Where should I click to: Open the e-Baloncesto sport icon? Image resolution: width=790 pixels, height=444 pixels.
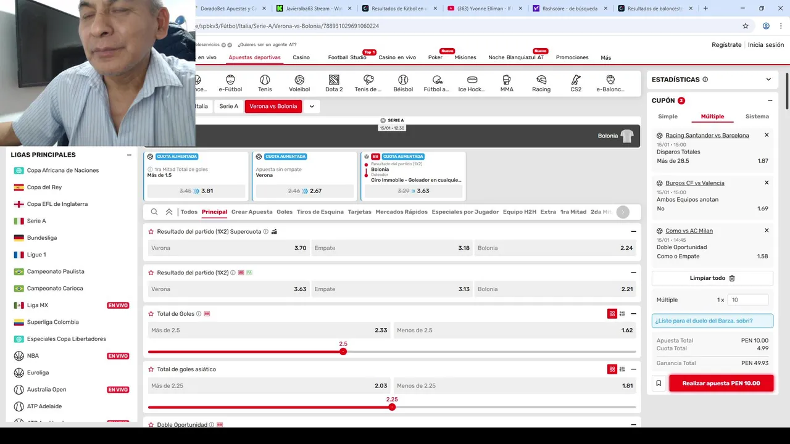point(610,83)
